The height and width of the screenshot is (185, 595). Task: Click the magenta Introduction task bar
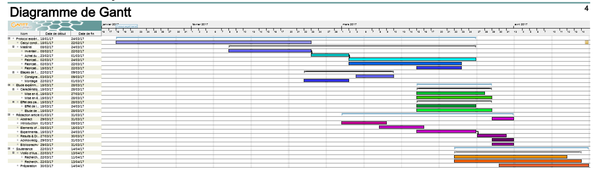tap(364, 123)
